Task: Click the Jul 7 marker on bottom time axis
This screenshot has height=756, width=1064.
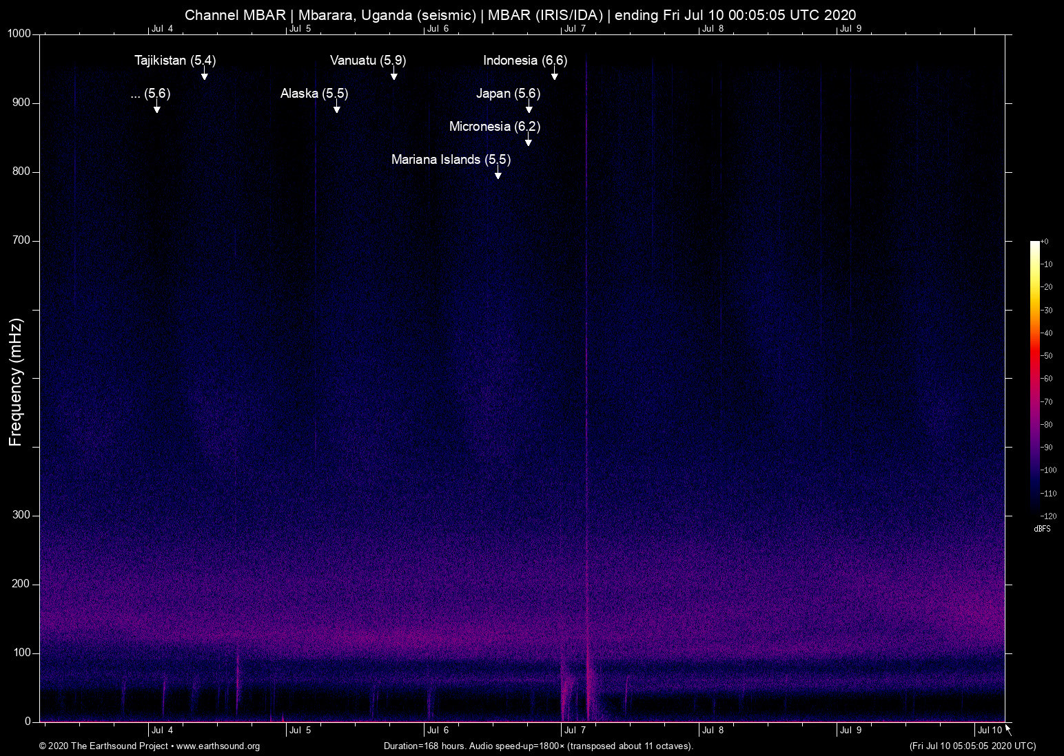Action: point(574,731)
